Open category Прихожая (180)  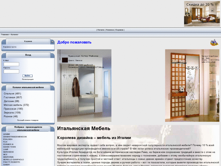(x=13, y=109)
